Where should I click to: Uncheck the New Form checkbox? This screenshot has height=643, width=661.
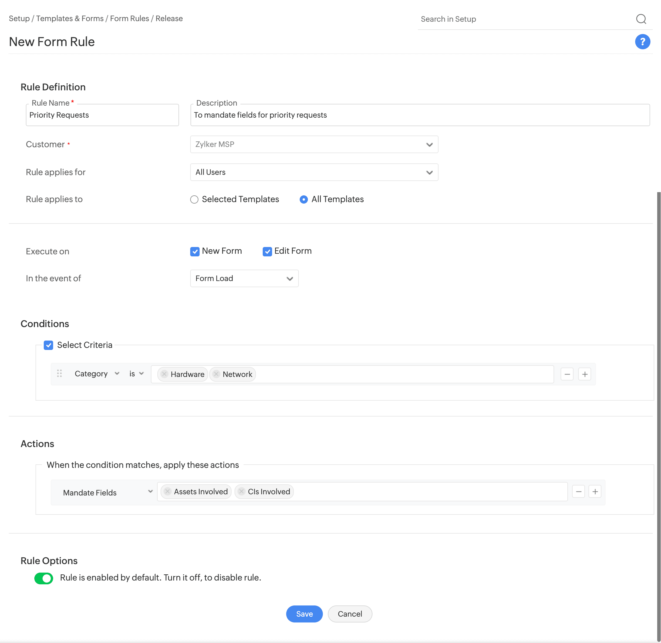195,252
